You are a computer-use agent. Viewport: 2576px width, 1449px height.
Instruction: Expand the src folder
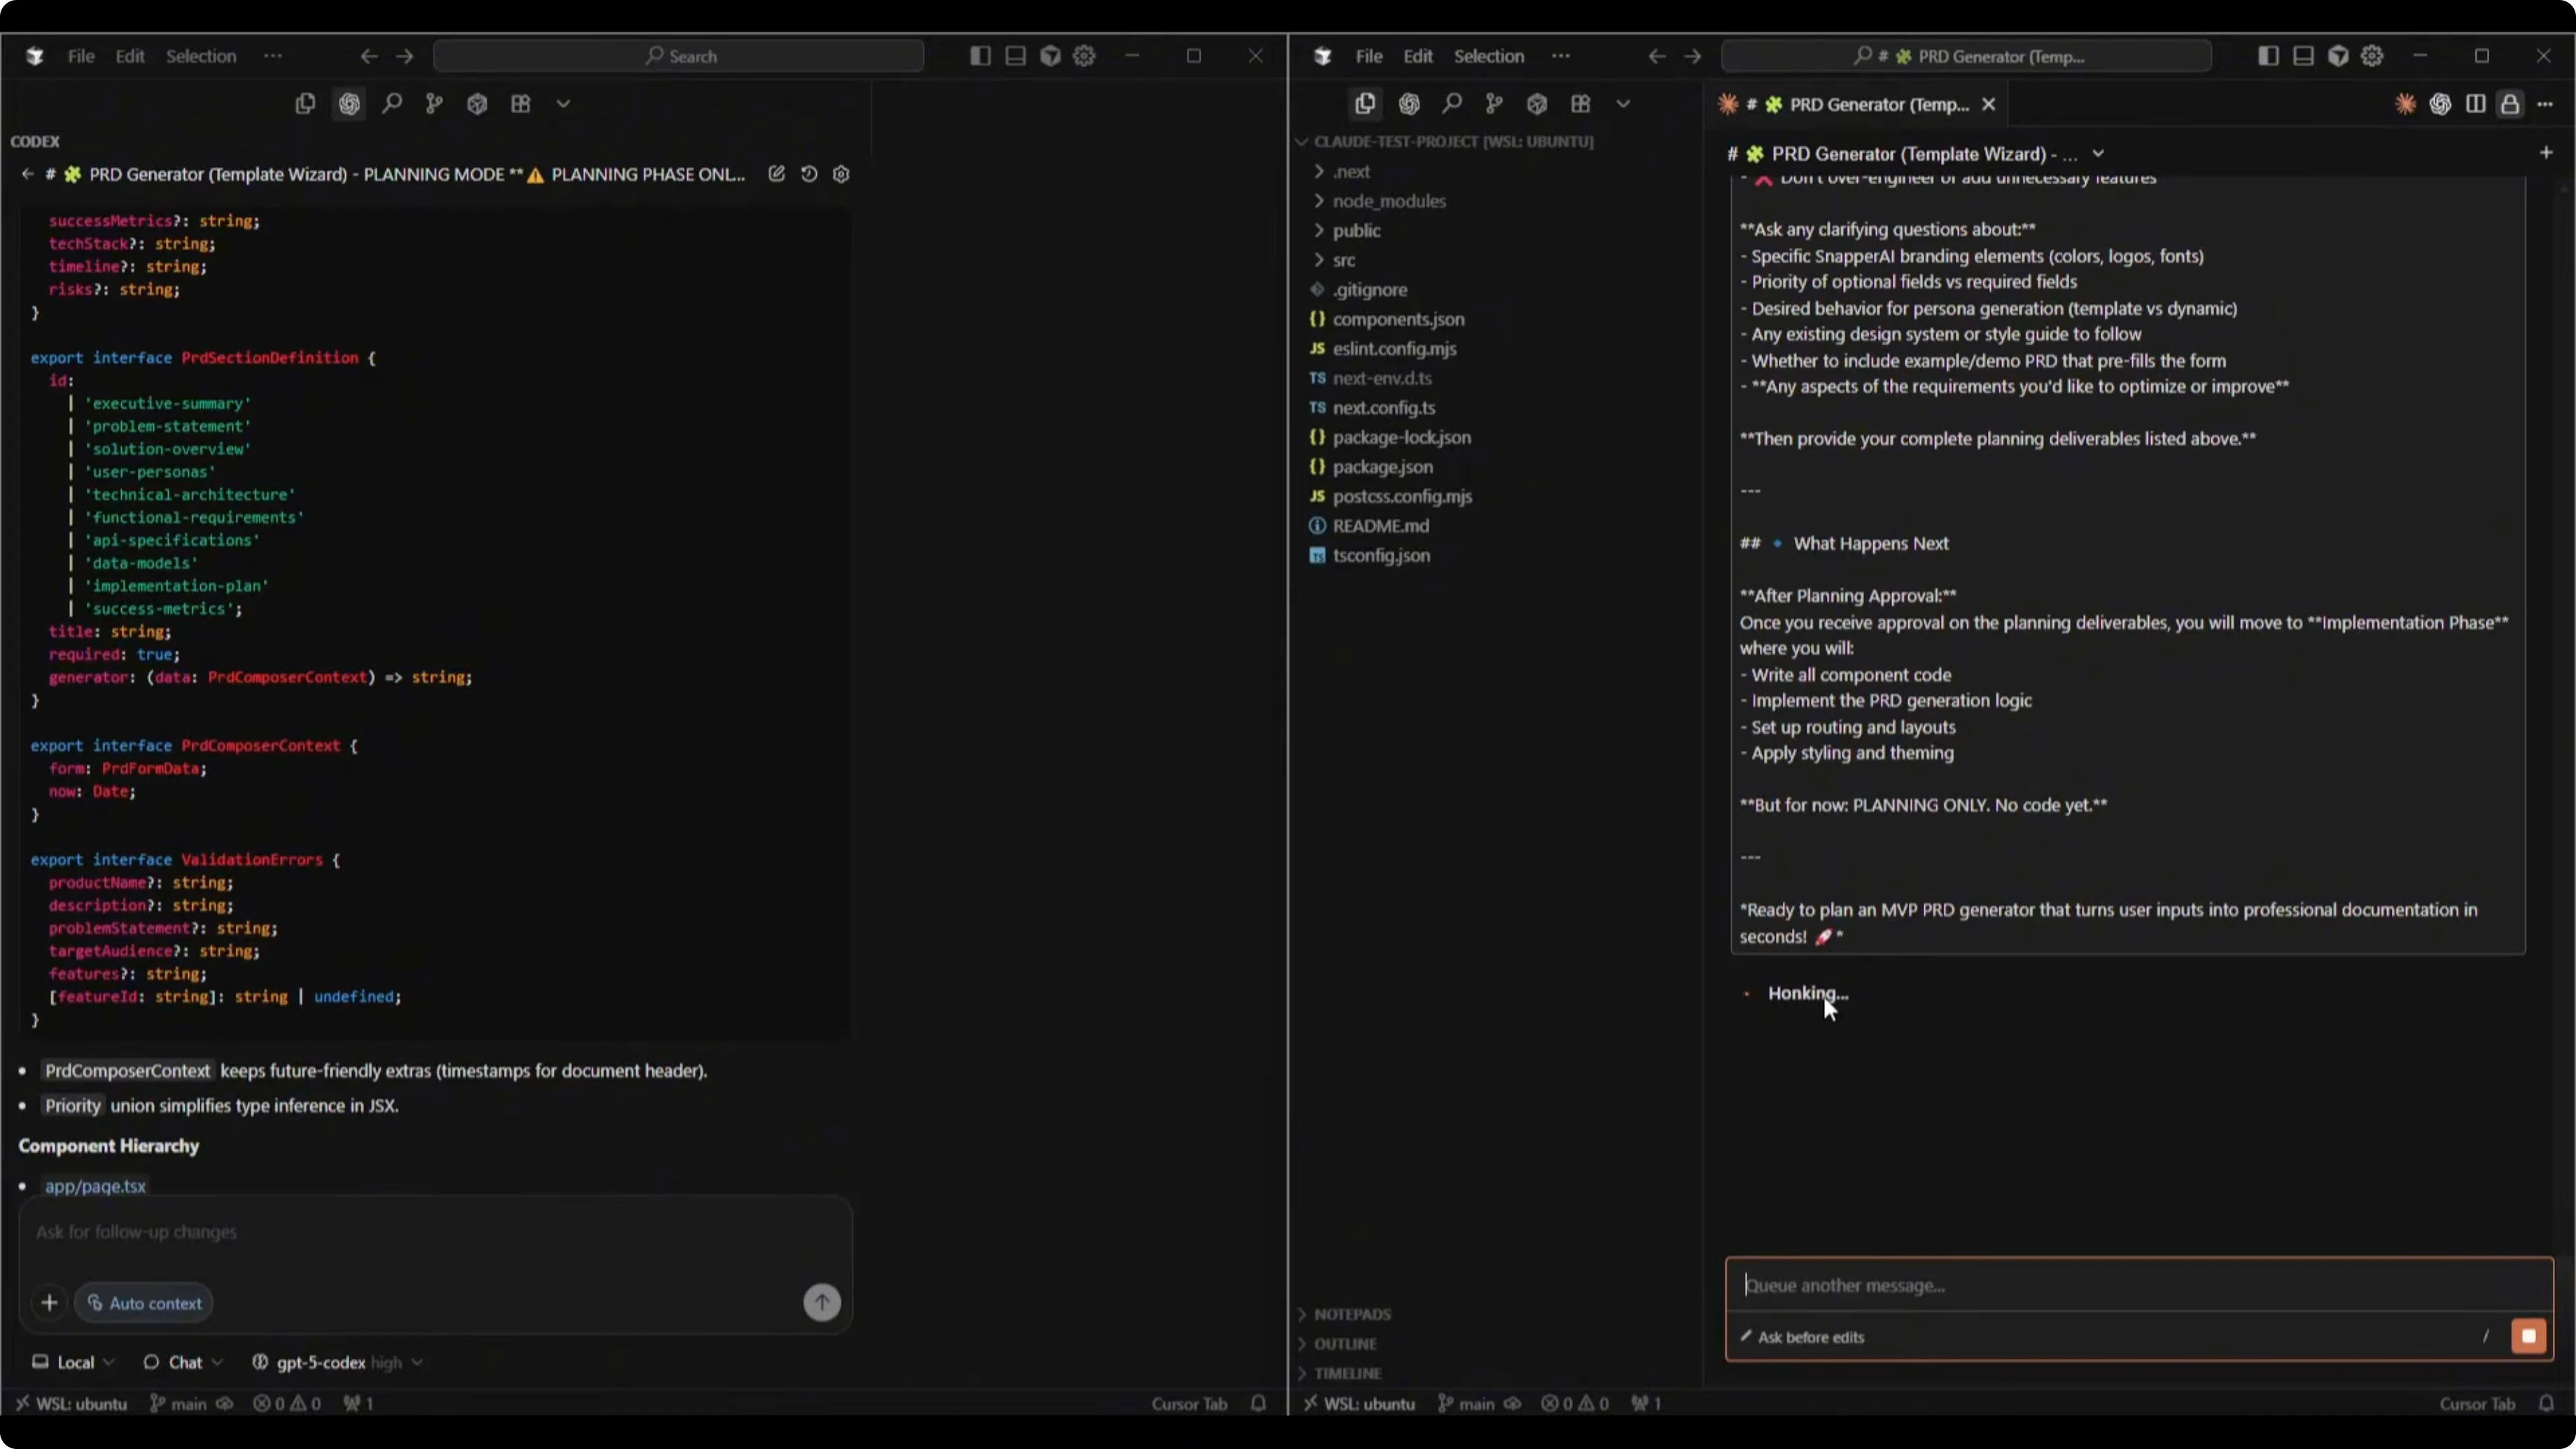(1343, 260)
